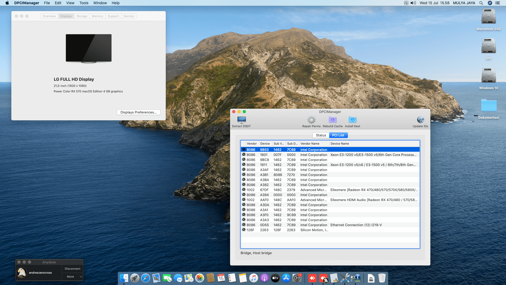Viewport: 506px width, 285px height.
Task: Click the Siri icon in the menu bar
Action: [490, 3]
